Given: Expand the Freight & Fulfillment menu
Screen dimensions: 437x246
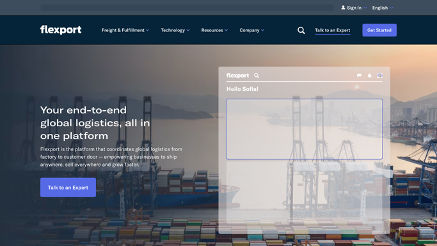Looking at the screenshot, I should click(x=125, y=30).
